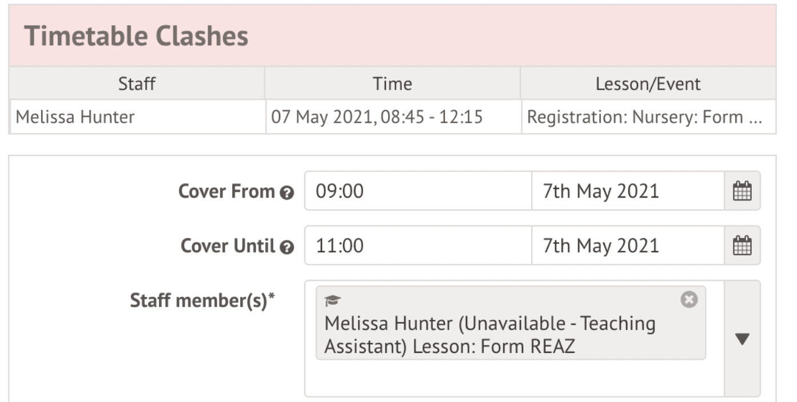
Task: Click the graduation cap icon on staff tag
Action: [x=332, y=300]
